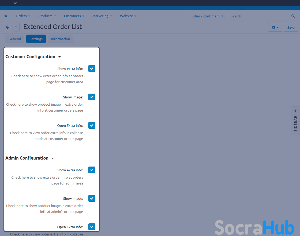Screen dimensions: 300x236
Task: Toggle Customer Open Extra Info checkbox
Action: [92, 126]
